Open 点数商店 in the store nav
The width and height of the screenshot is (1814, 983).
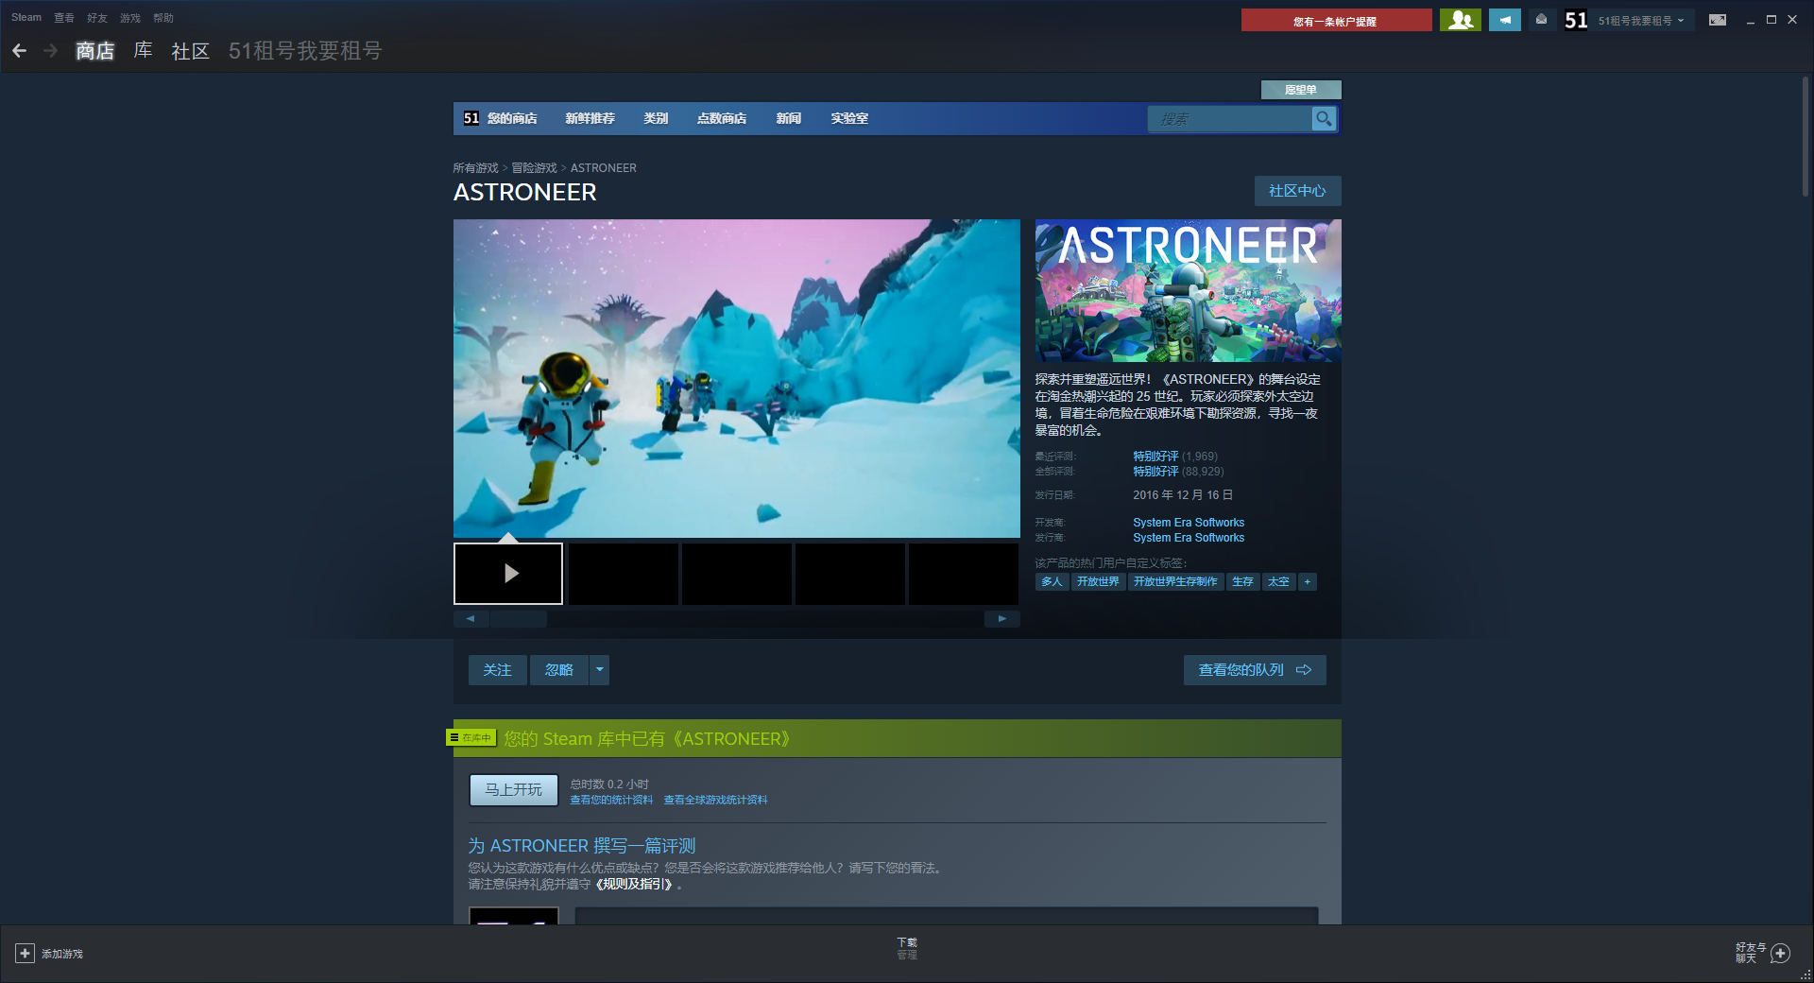tap(722, 118)
